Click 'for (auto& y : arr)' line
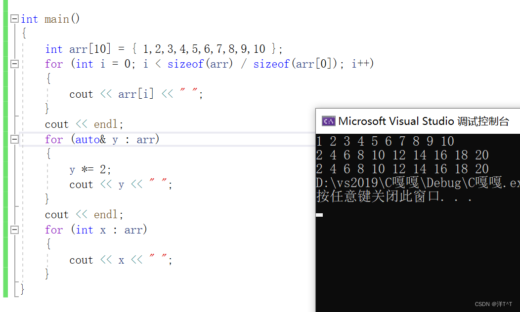Screen dimensions: 520x312 click(x=102, y=139)
